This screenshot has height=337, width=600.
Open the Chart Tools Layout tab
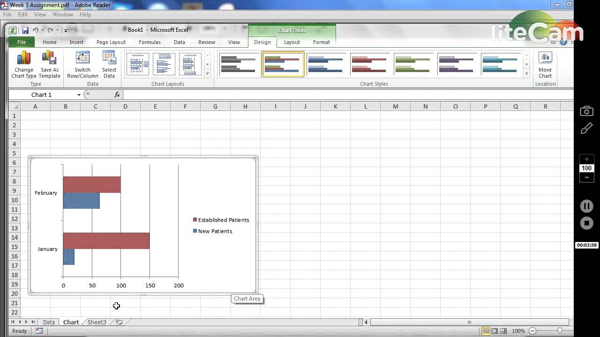(x=292, y=42)
